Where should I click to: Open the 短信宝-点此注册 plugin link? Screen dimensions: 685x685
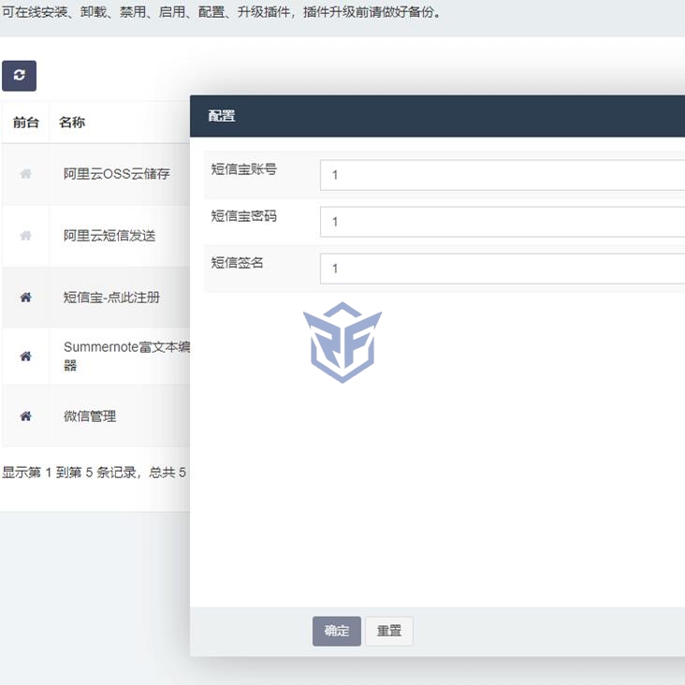tap(111, 298)
